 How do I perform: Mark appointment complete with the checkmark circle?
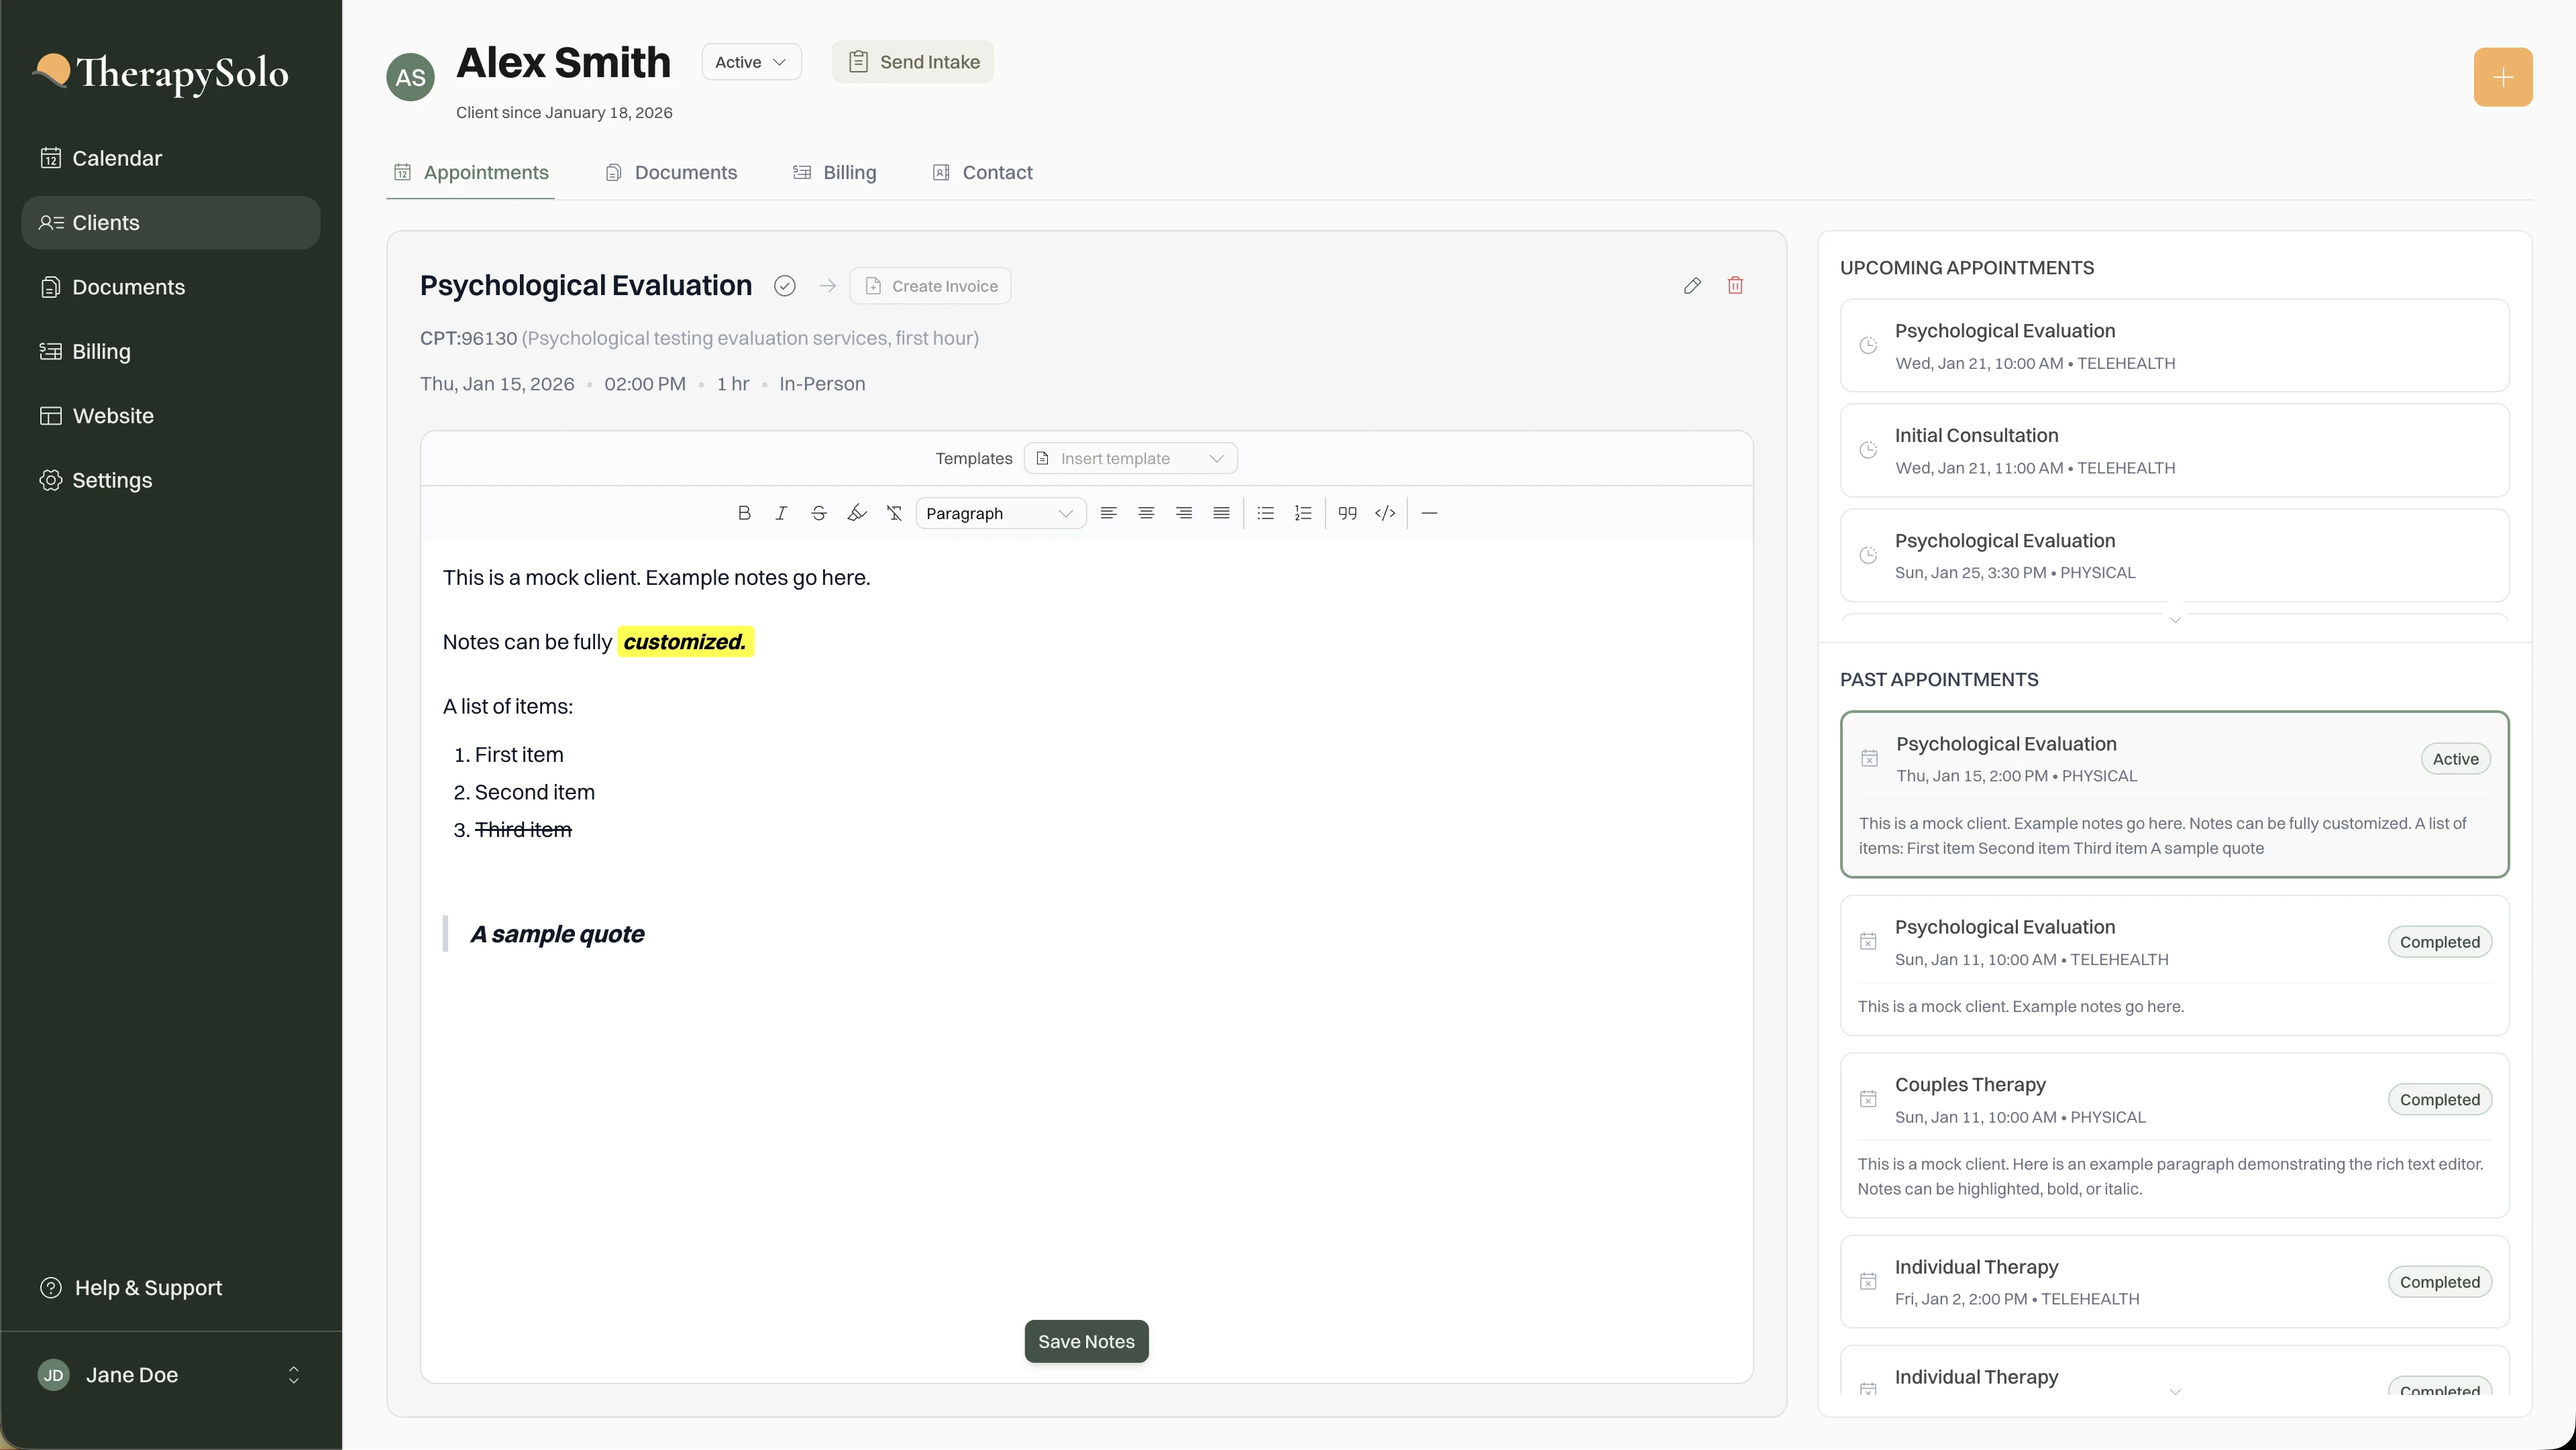(x=785, y=286)
